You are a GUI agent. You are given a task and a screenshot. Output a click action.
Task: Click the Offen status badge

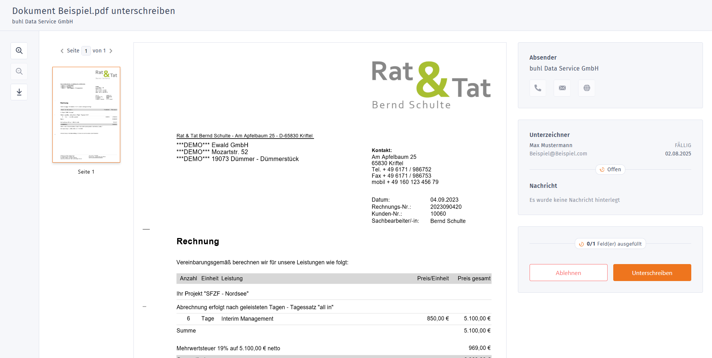tap(610, 170)
